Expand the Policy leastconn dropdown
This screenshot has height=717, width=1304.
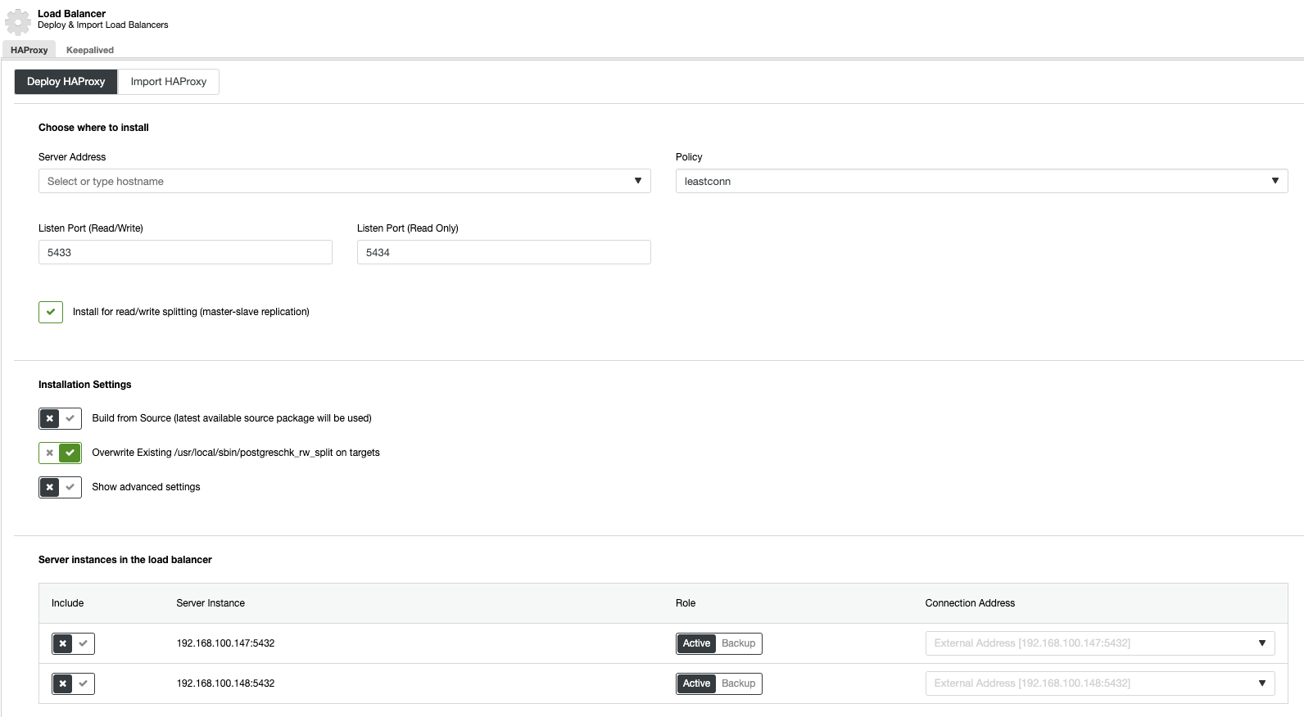pyautogui.click(x=981, y=181)
